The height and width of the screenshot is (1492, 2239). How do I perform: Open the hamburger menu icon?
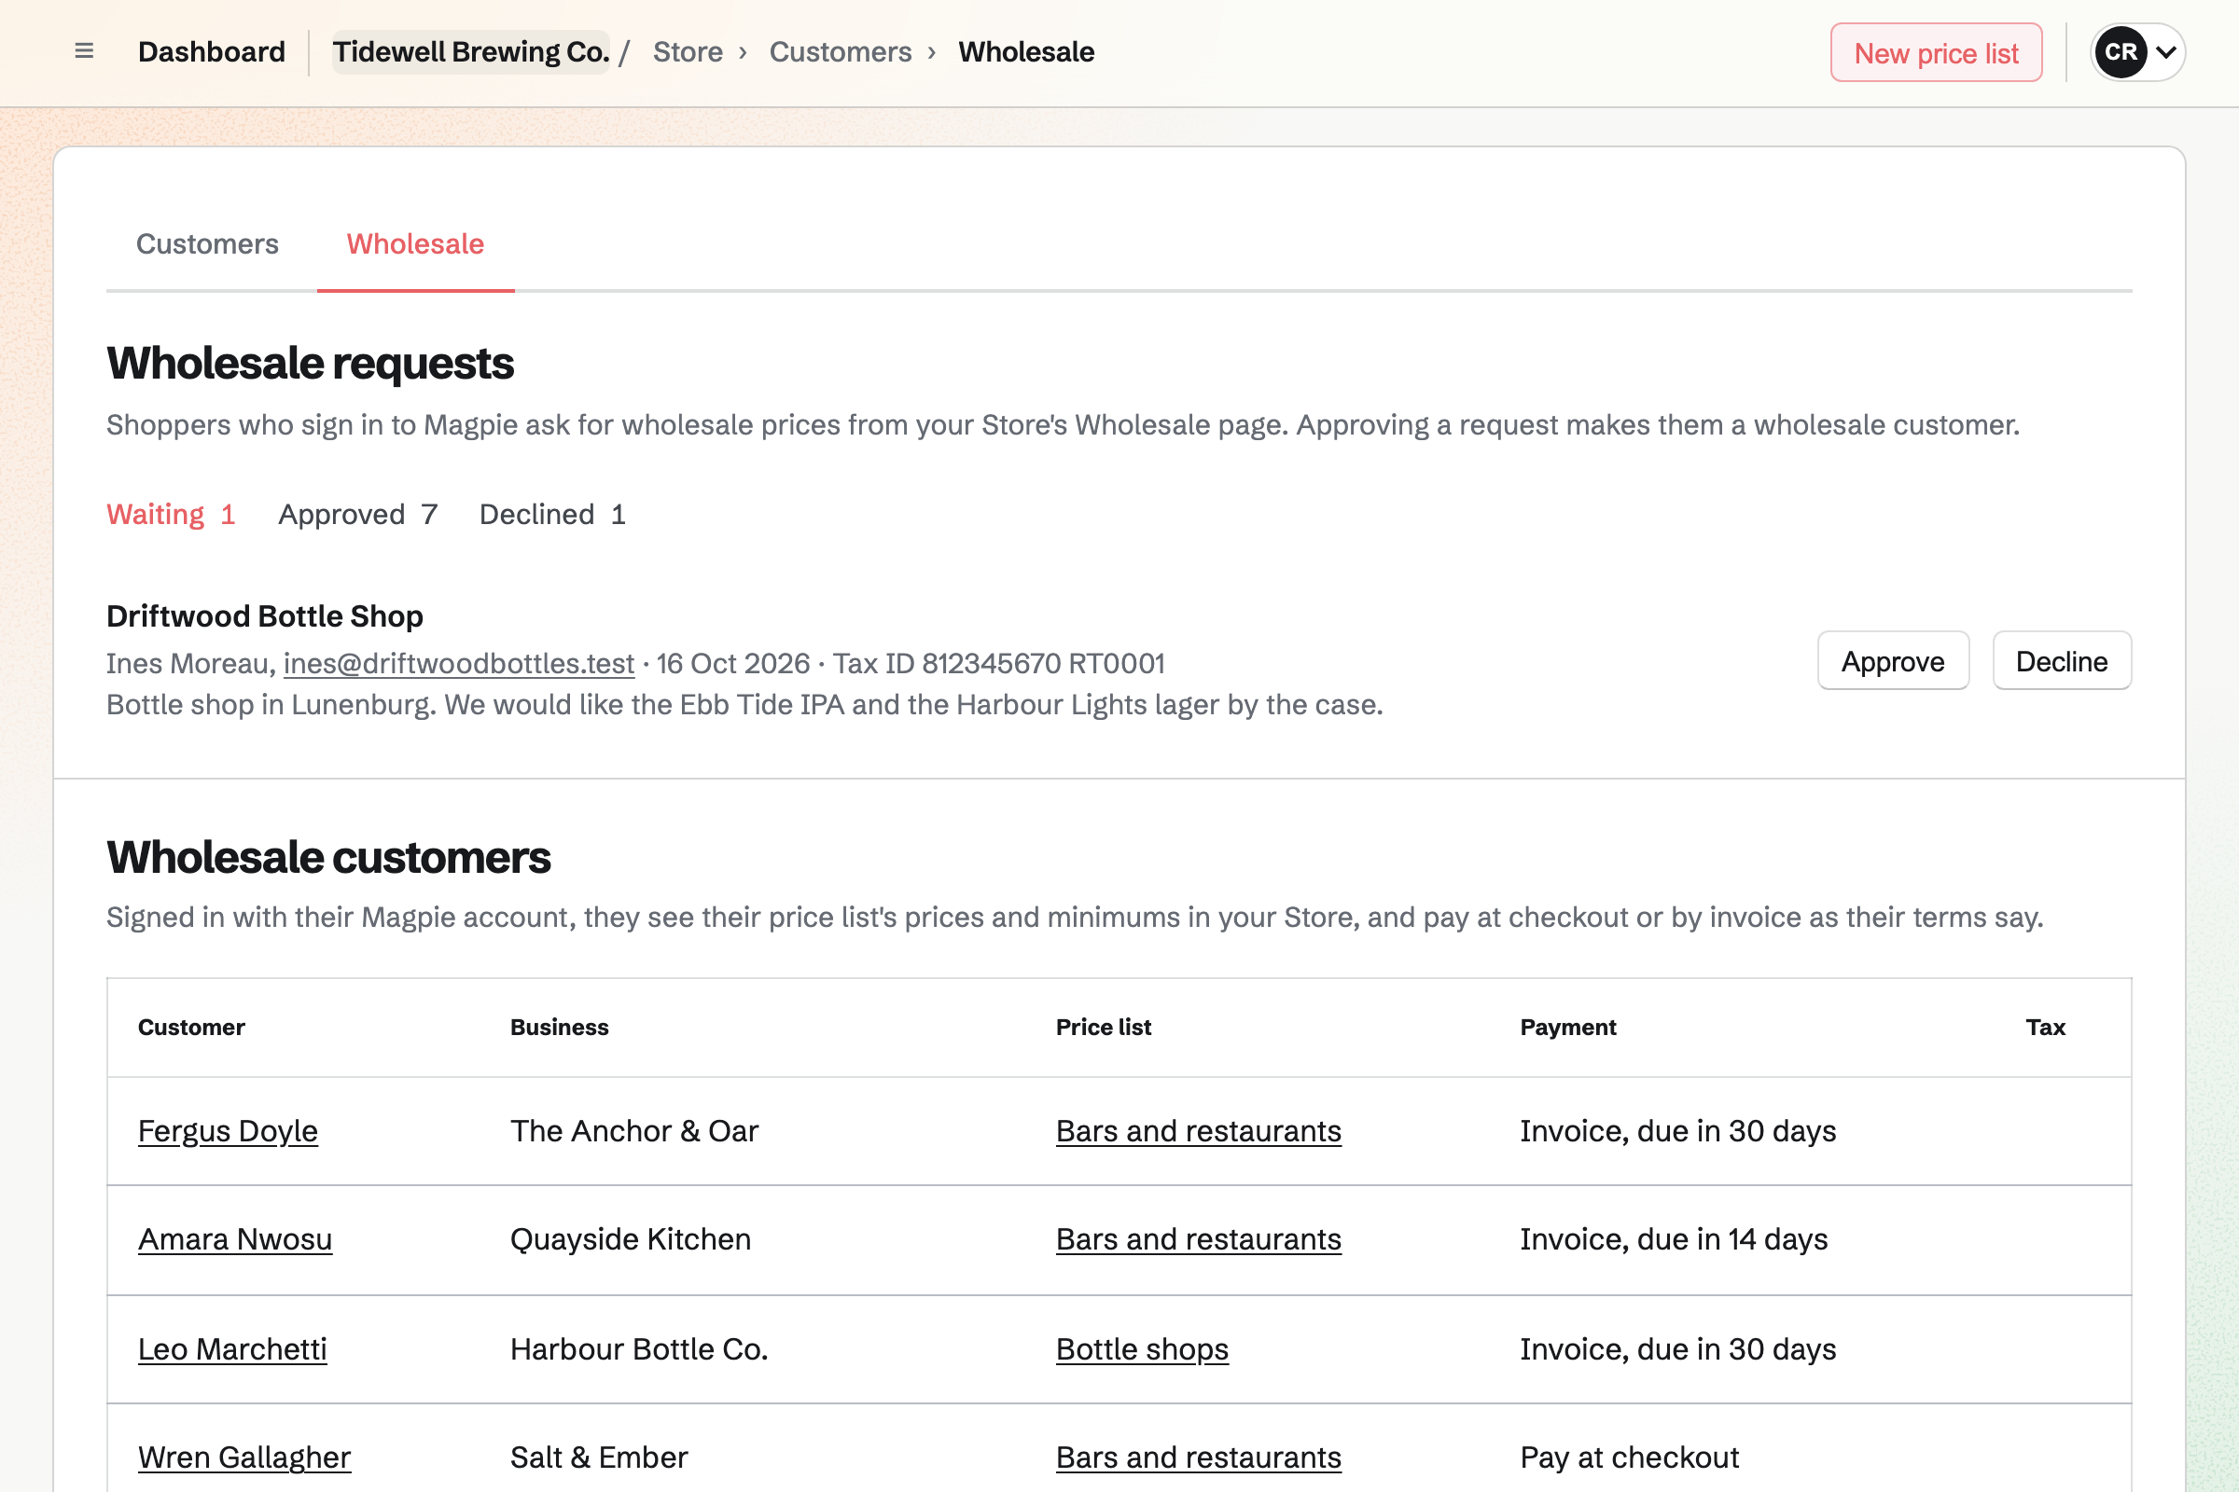(84, 51)
